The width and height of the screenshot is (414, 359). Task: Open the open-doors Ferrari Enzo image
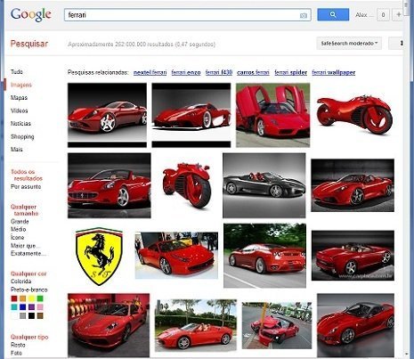[272, 115]
